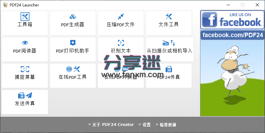Click the 发送传真 send fax tile
Viewport: 265px width, 133px height.
(25, 102)
